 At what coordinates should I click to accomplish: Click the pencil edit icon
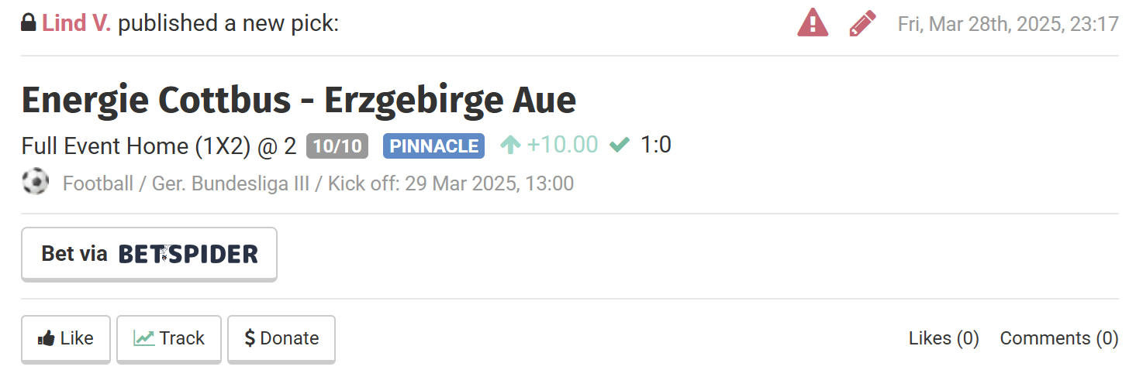click(863, 23)
